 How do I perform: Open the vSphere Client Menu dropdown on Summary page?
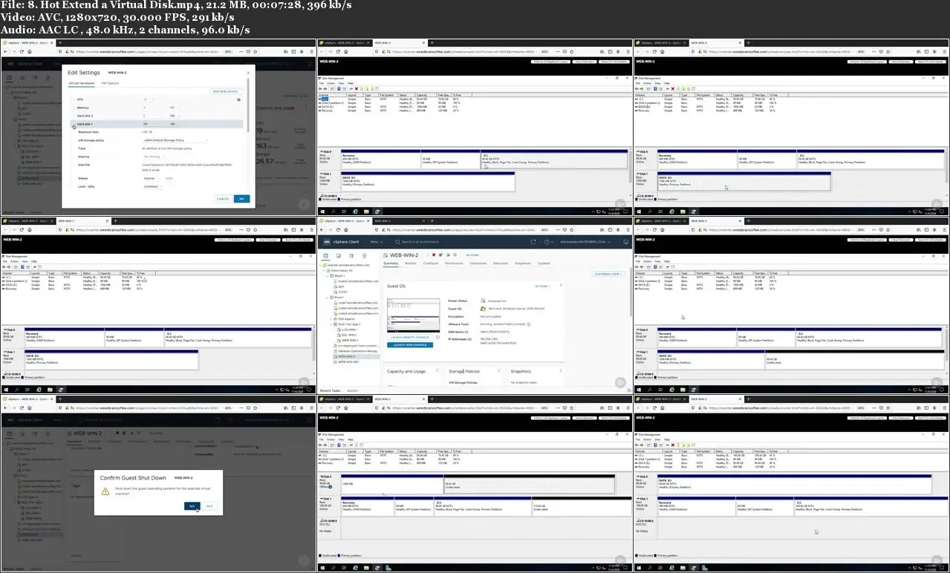pyautogui.click(x=377, y=242)
